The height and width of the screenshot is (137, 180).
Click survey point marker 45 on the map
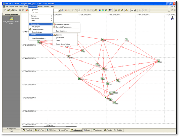click(158, 61)
